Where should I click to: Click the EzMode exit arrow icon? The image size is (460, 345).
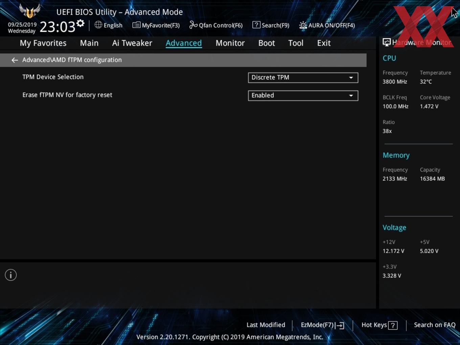[340, 325]
